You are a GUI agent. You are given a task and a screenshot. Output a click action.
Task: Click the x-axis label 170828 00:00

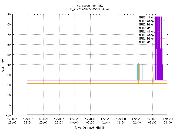tap(75, 121)
